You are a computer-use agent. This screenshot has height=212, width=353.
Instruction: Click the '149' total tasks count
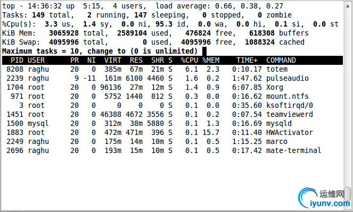38,15
